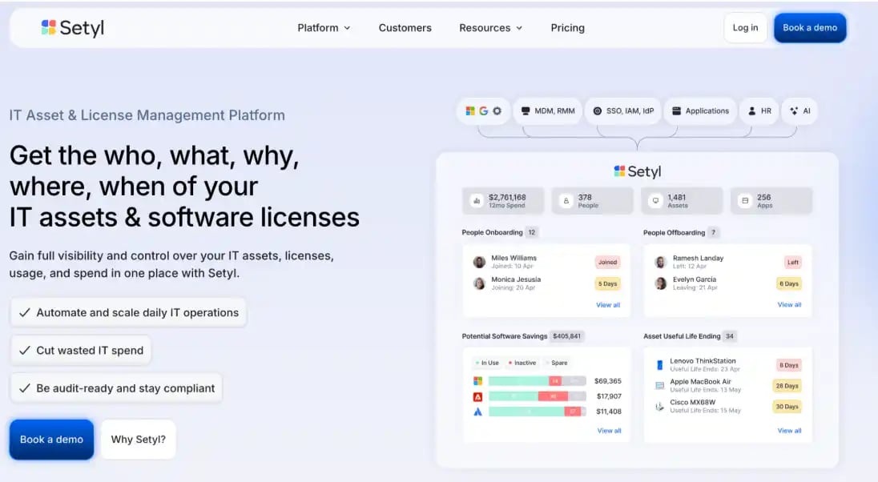Click View all under Potential Software Savings
The image size is (878, 482).
pyautogui.click(x=609, y=431)
